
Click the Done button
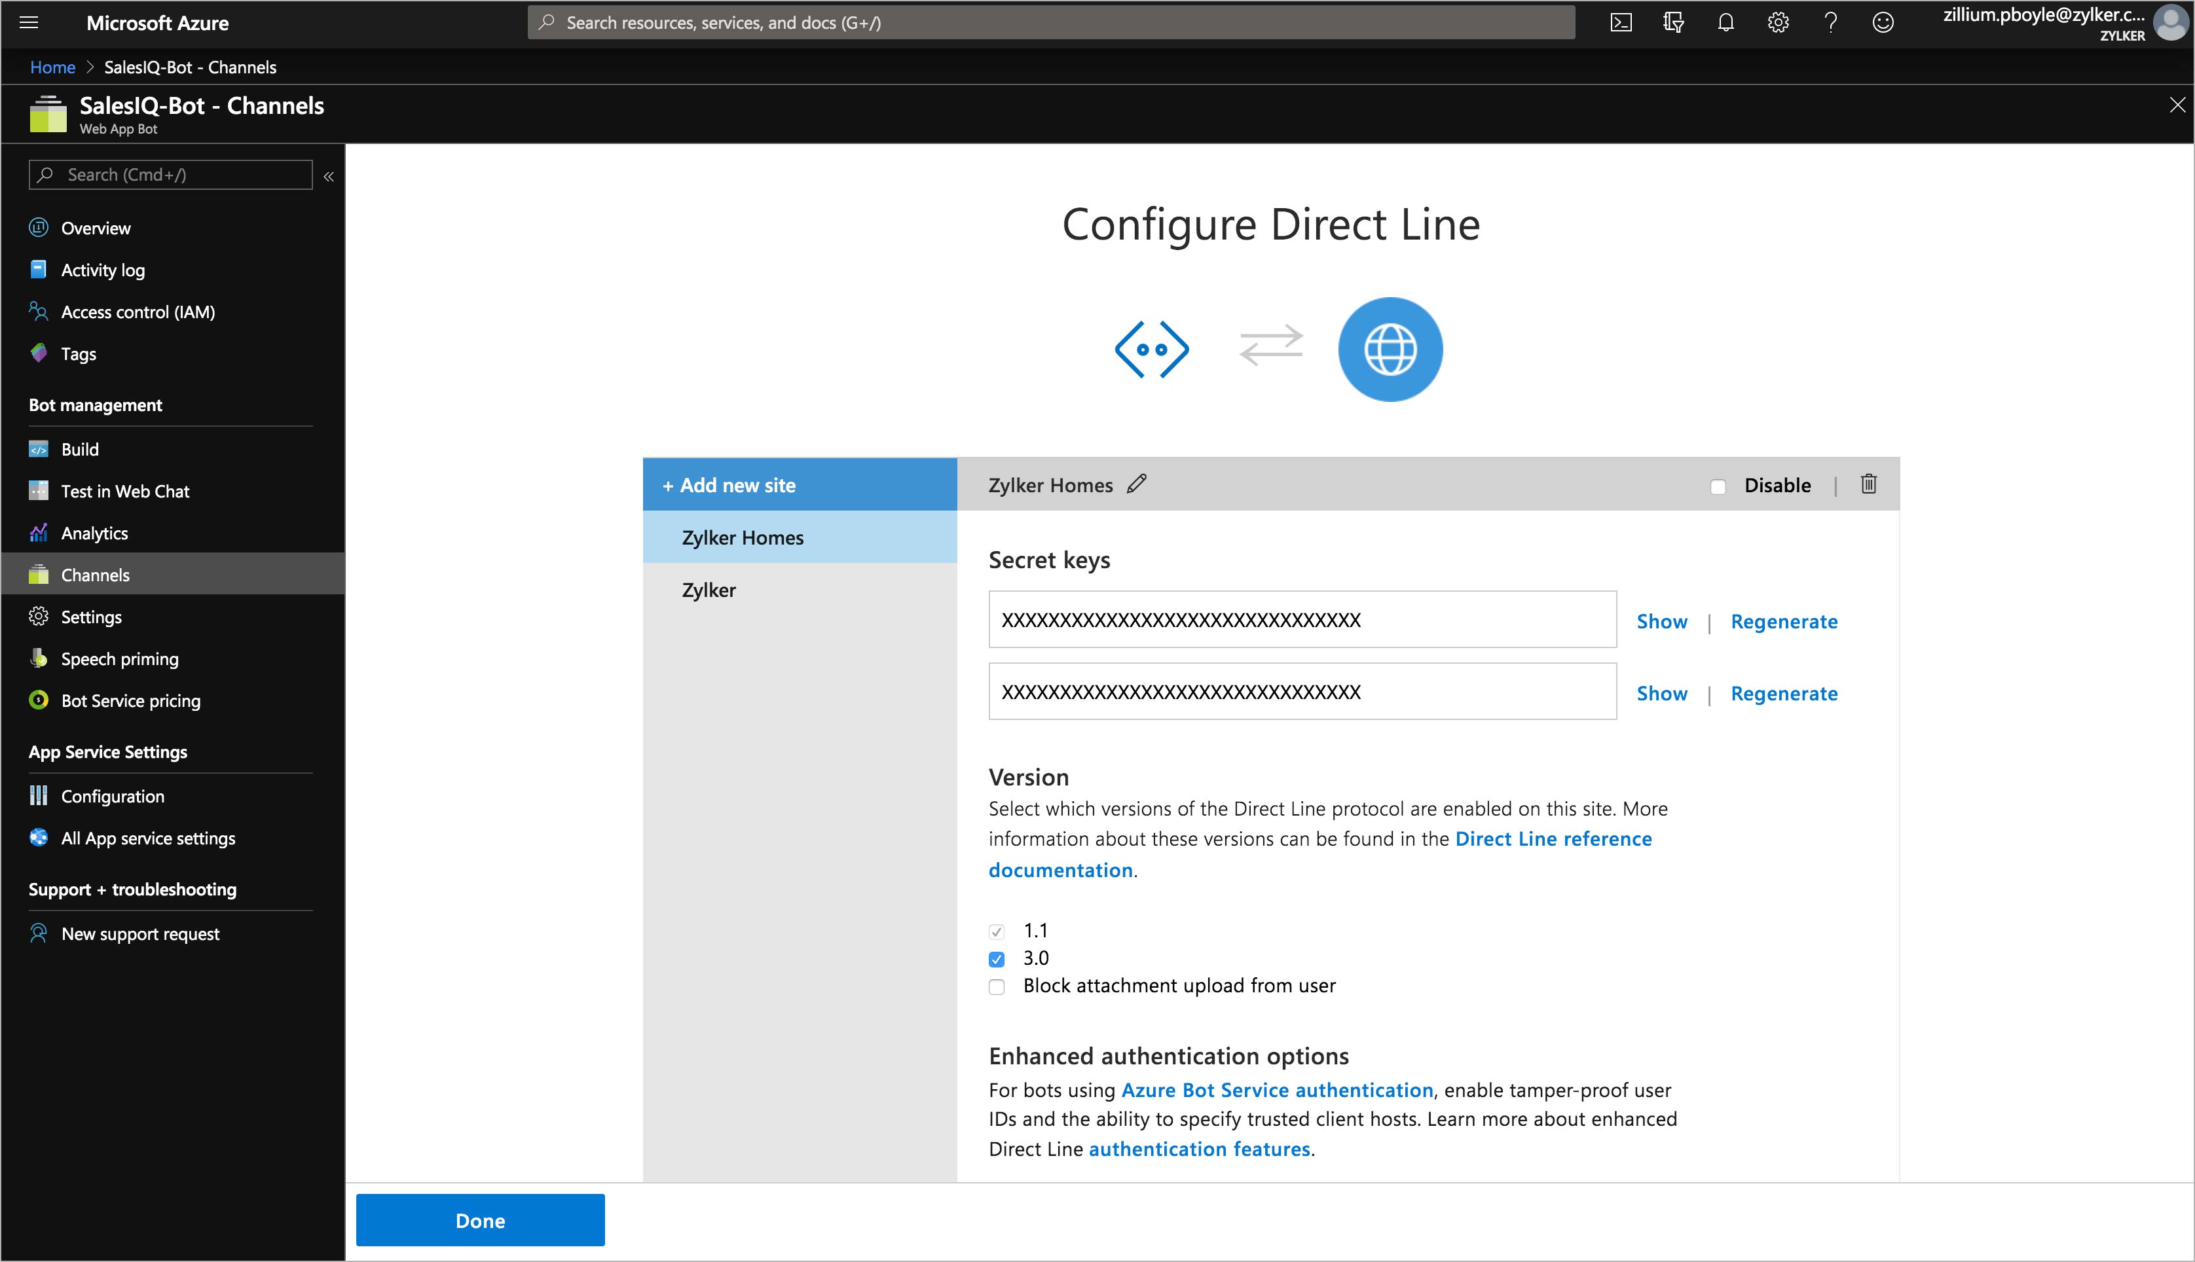(479, 1219)
